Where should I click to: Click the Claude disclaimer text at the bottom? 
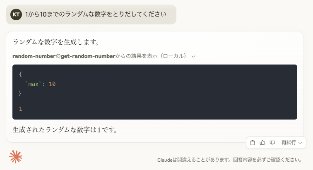[229, 160]
